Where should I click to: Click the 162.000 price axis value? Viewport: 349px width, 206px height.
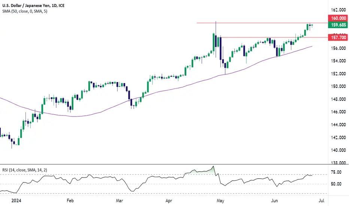pyautogui.click(x=338, y=10)
